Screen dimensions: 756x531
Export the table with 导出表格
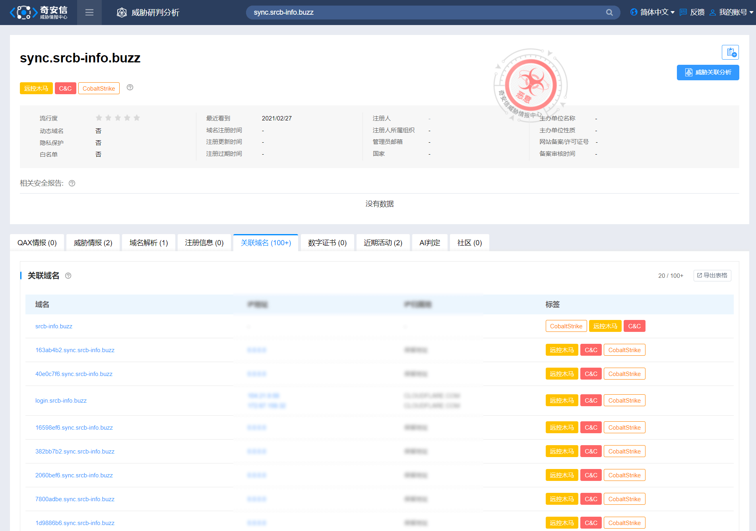pyautogui.click(x=712, y=275)
